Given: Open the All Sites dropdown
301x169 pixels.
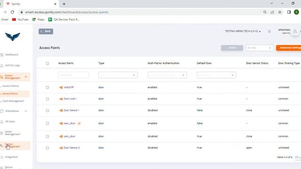Looking at the screenshot, I should 259,48.
